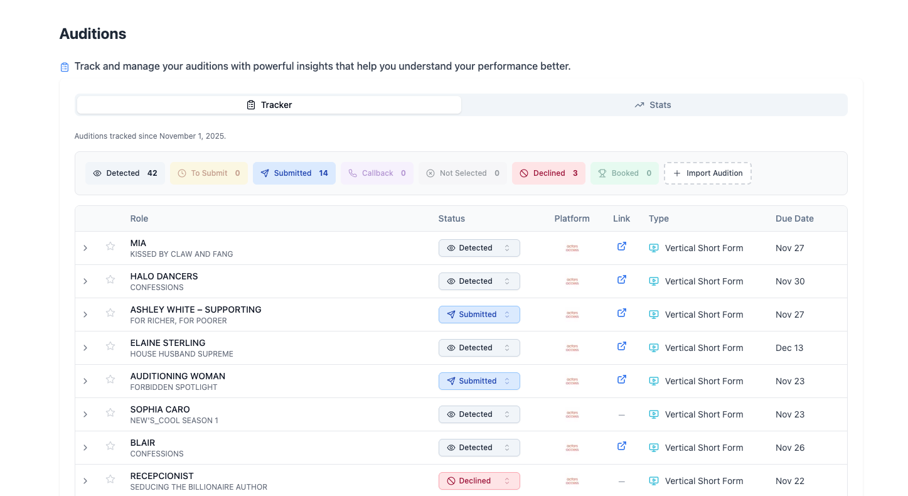This screenshot has height=496, width=908.
Task: Click the plus icon on Import Audition
Action: pyautogui.click(x=676, y=173)
